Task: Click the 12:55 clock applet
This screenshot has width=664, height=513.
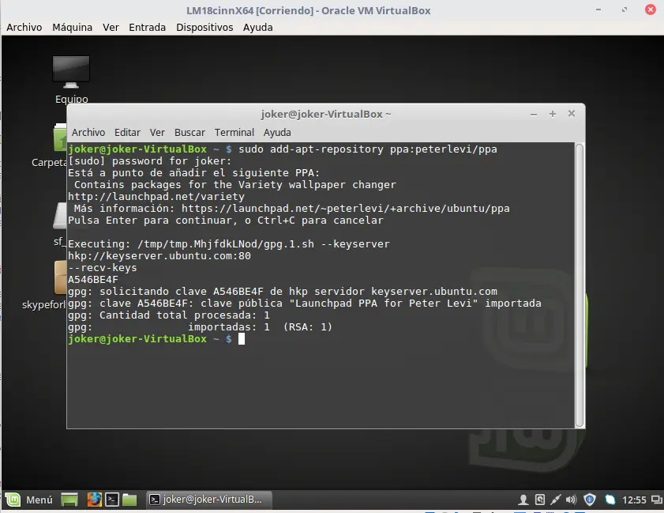Action: (634, 500)
